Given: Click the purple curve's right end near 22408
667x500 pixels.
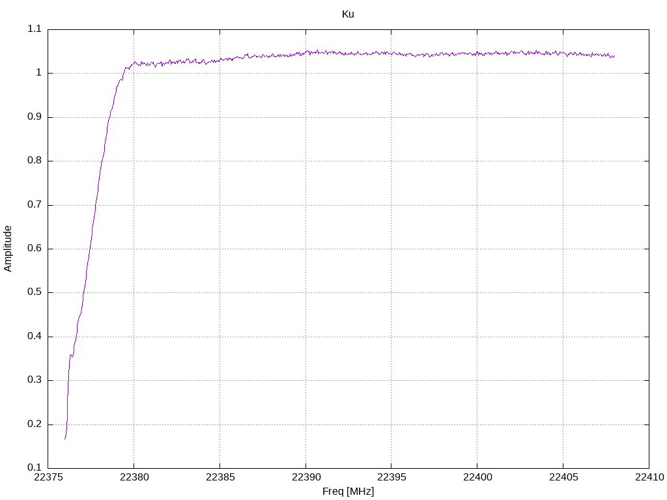Looking at the screenshot, I should [614, 56].
